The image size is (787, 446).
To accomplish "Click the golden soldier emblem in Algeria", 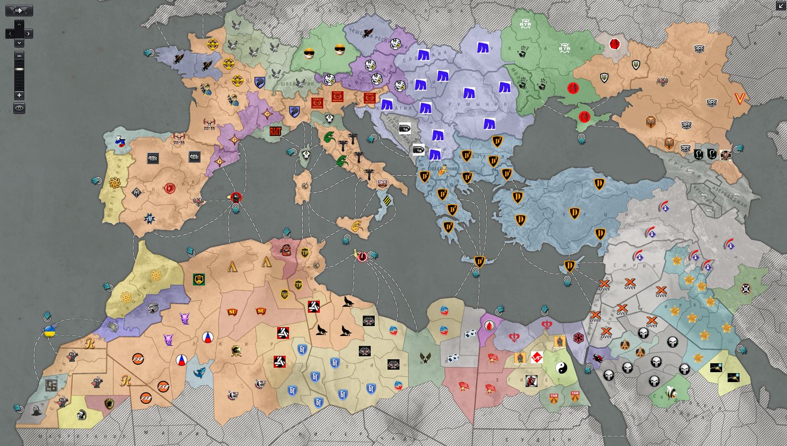I will click(236, 351).
